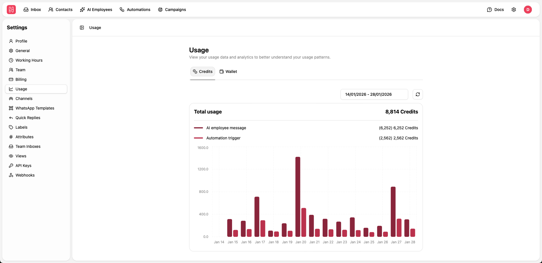Click the 8,814 Credits total value

tap(402, 112)
